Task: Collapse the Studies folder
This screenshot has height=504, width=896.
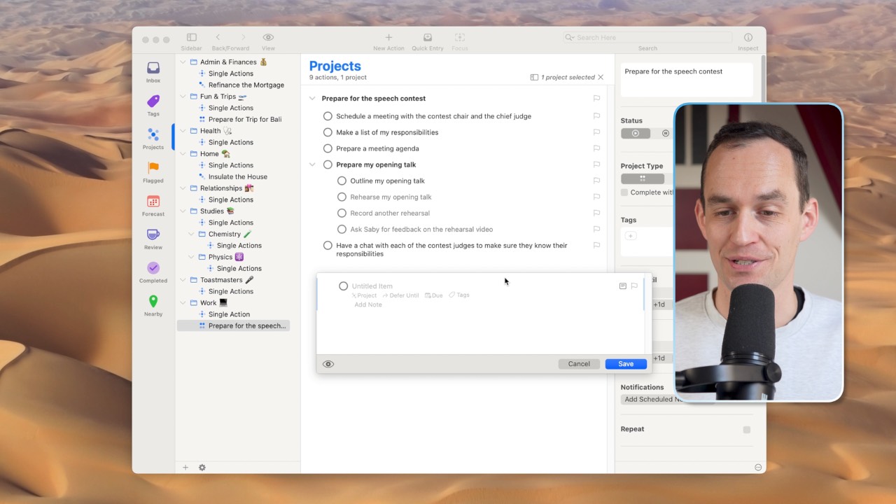Action: [183, 211]
